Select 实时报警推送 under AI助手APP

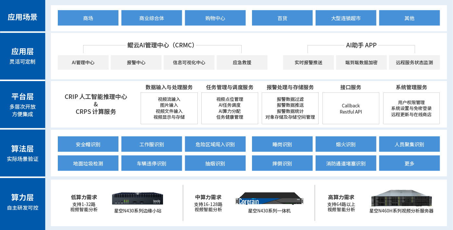(308, 62)
